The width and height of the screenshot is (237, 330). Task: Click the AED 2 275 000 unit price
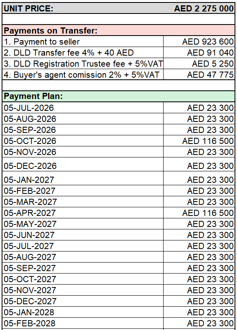(x=204, y=9)
